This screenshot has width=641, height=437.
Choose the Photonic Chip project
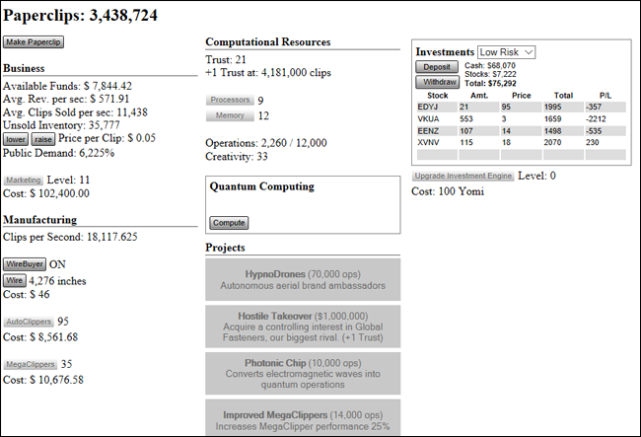tap(303, 374)
